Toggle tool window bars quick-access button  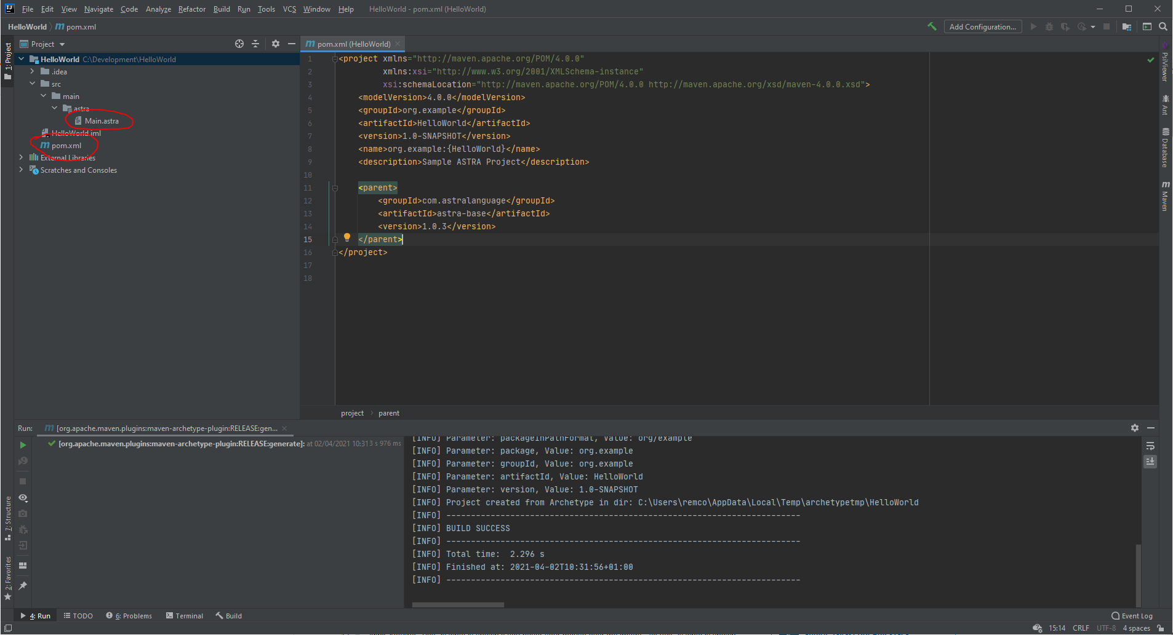click(x=8, y=628)
